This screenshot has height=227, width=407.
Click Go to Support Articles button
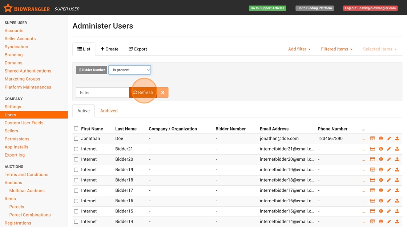click(267, 8)
